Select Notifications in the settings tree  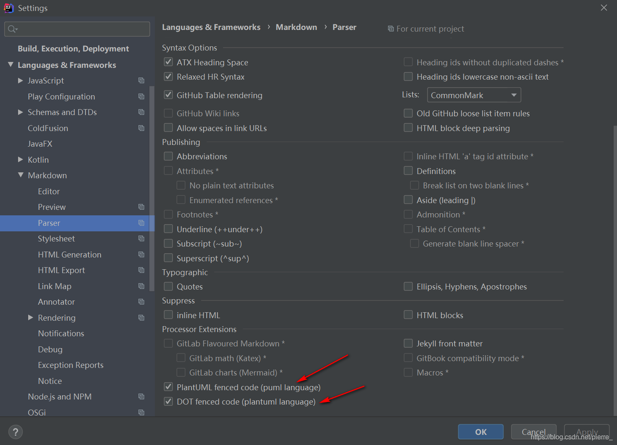click(61, 333)
